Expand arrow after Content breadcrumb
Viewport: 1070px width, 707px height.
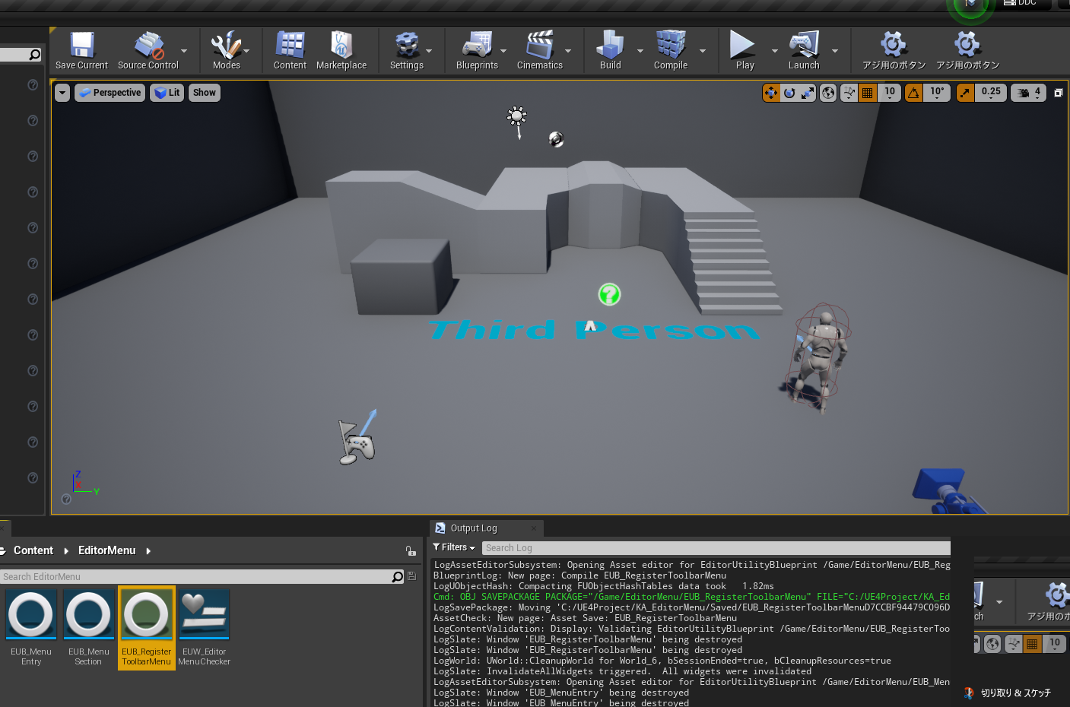point(66,550)
